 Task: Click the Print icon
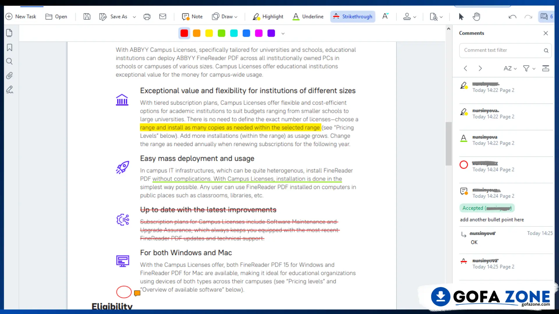coord(147,17)
